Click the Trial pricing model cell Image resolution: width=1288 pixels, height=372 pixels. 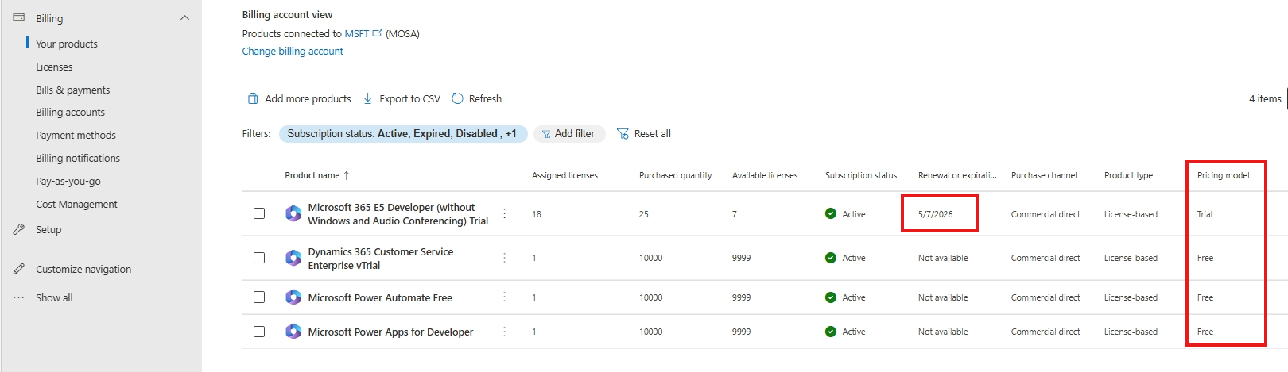1205,214
